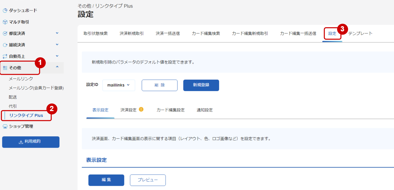Open the 通知設定 sub-tab
The image size is (394, 190).
point(205,110)
